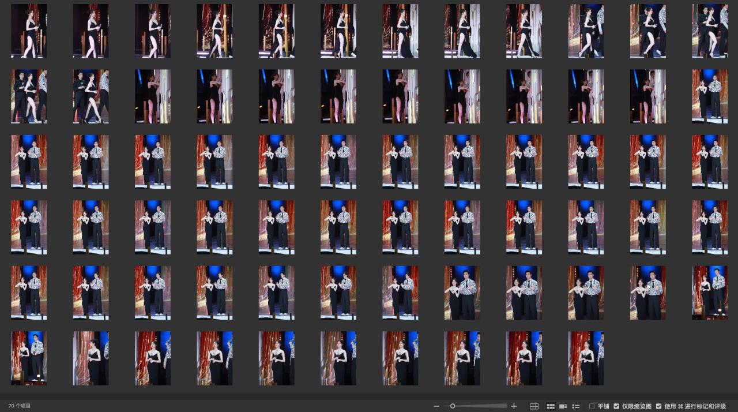Select the last thumbnail in the second row
This screenshot has height=412, width=738.
[710, 96]
